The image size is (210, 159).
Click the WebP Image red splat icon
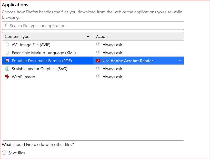7,77
